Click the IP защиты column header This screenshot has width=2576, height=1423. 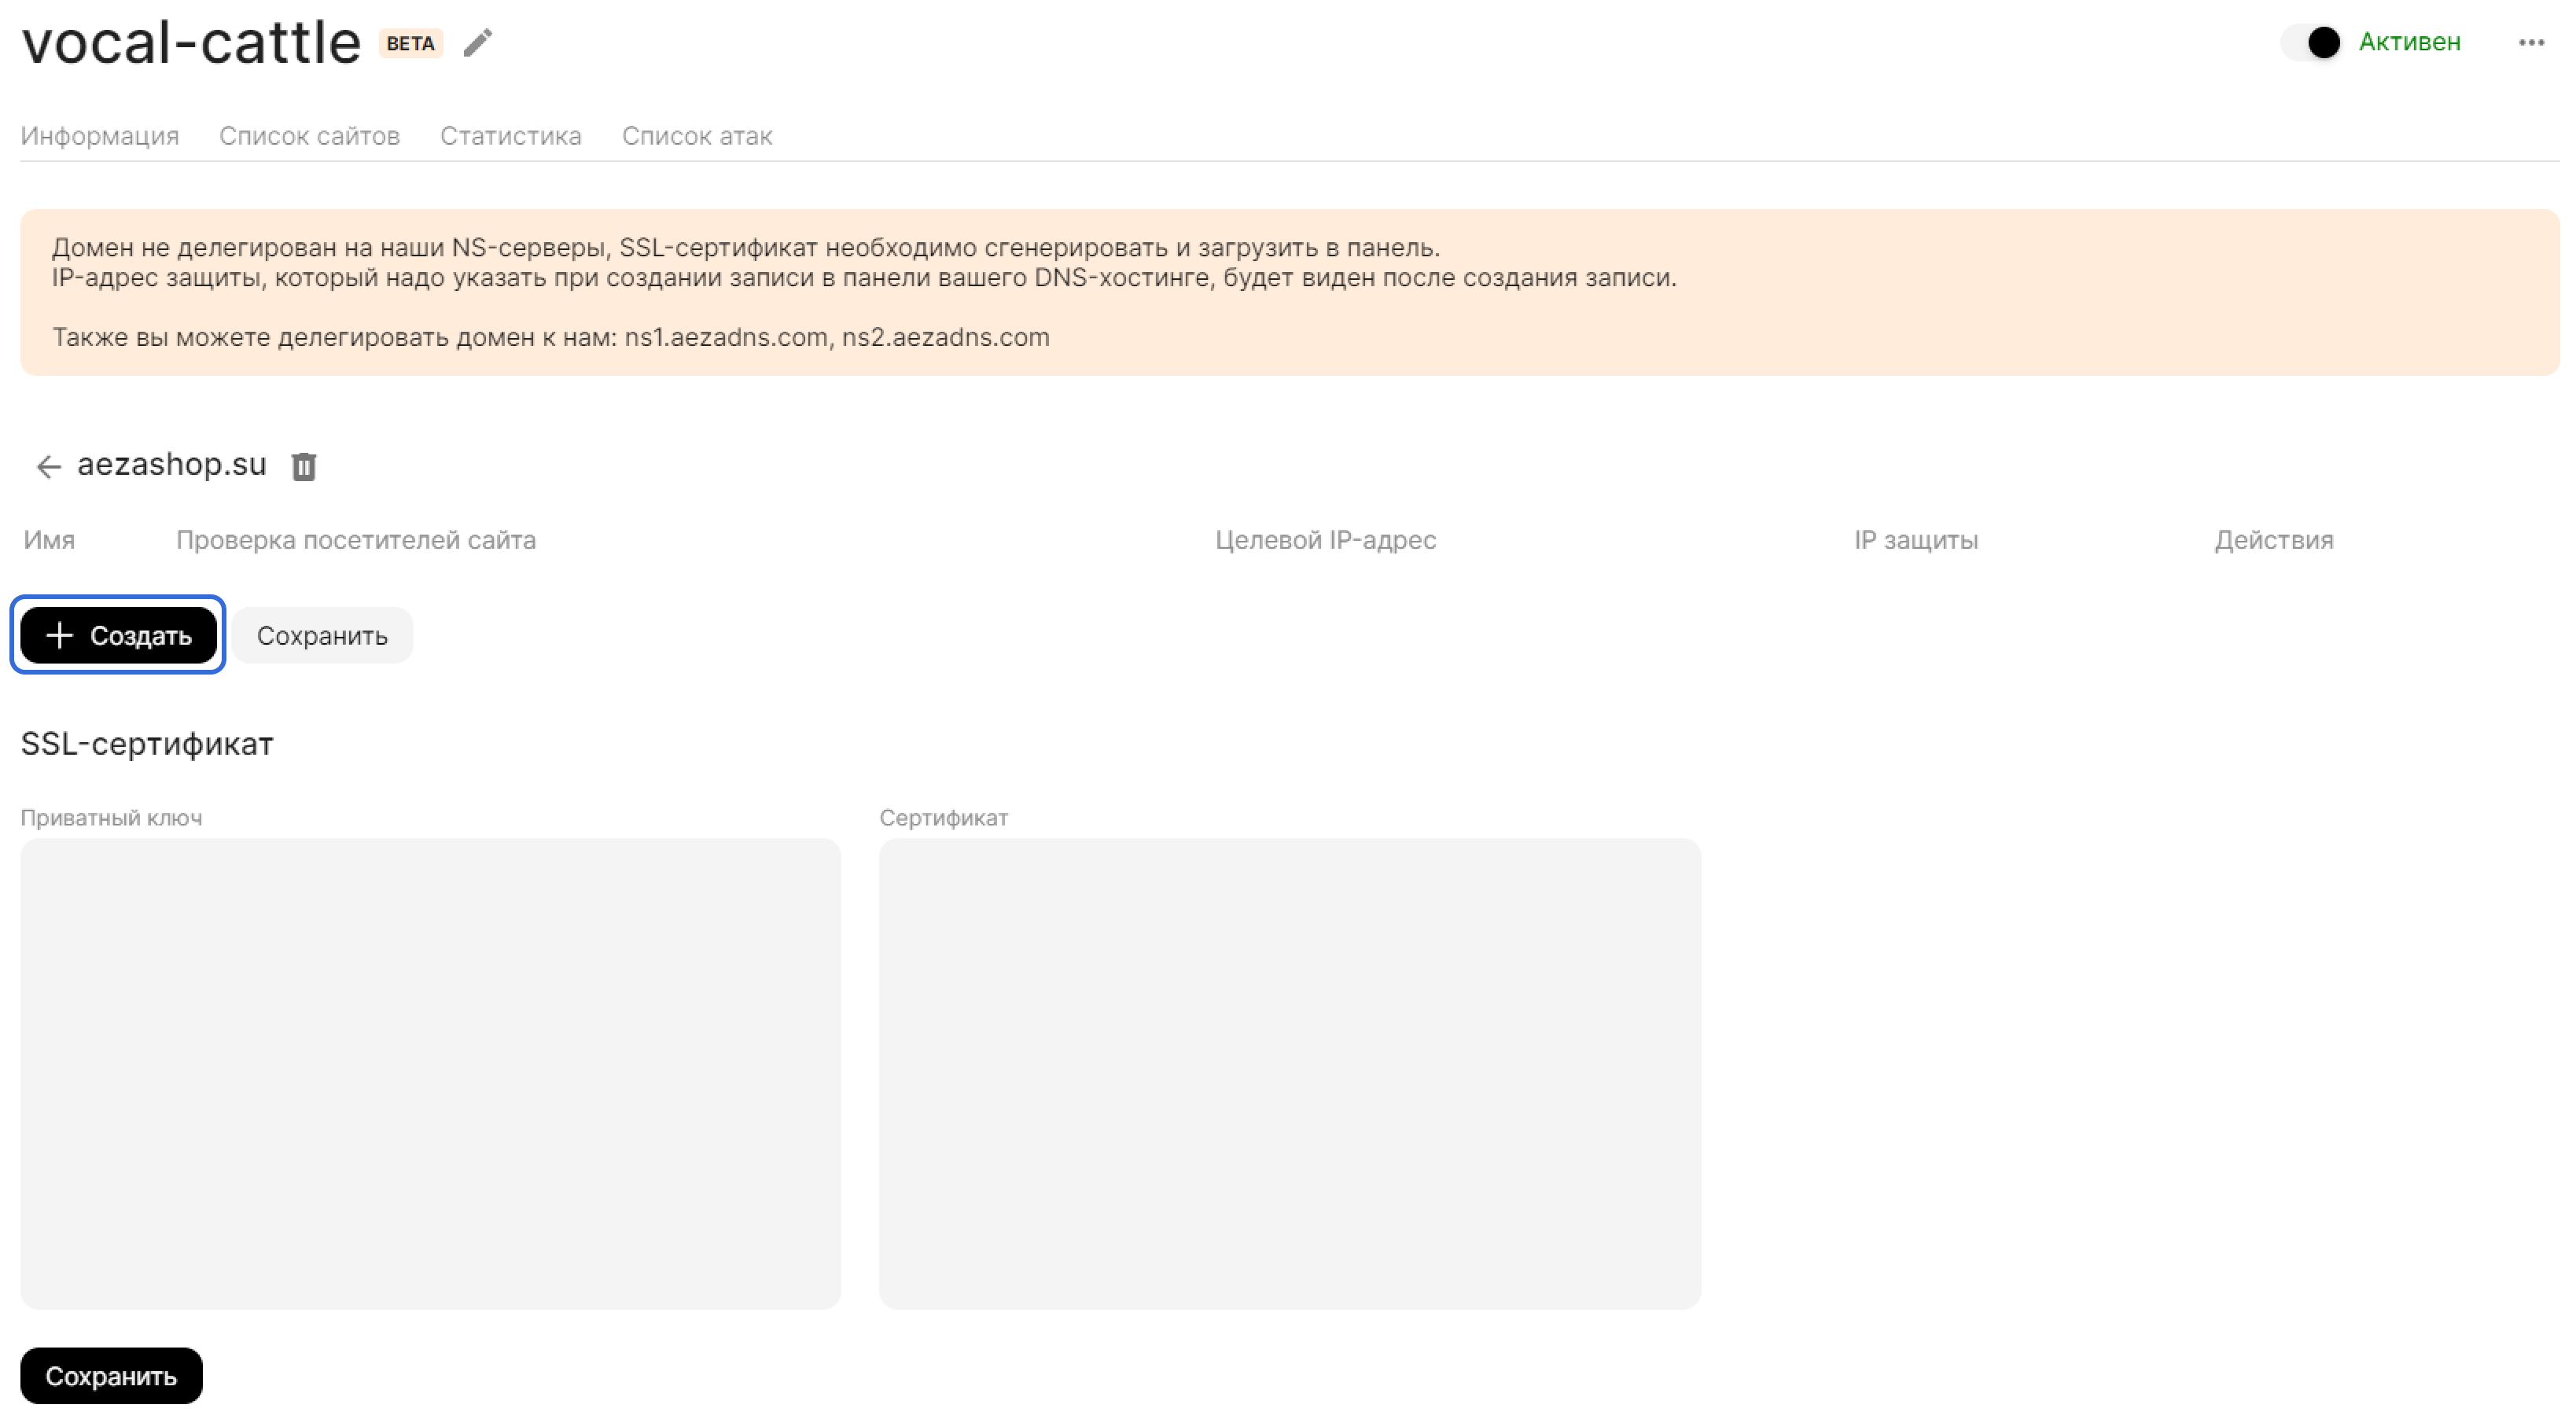click(x=1915, y=540)
